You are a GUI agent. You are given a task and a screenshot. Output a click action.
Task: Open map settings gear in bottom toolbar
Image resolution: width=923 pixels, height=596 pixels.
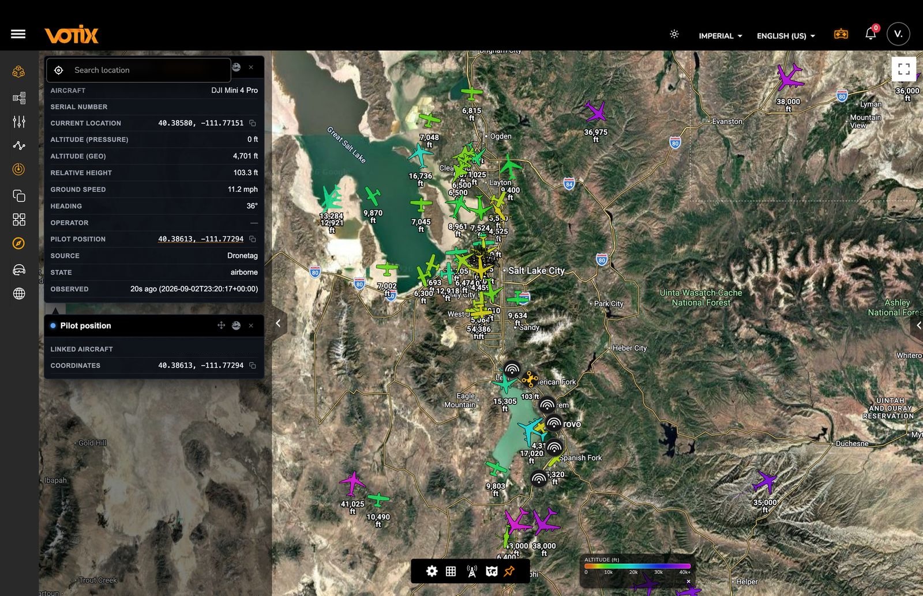[x=432, y=571]
